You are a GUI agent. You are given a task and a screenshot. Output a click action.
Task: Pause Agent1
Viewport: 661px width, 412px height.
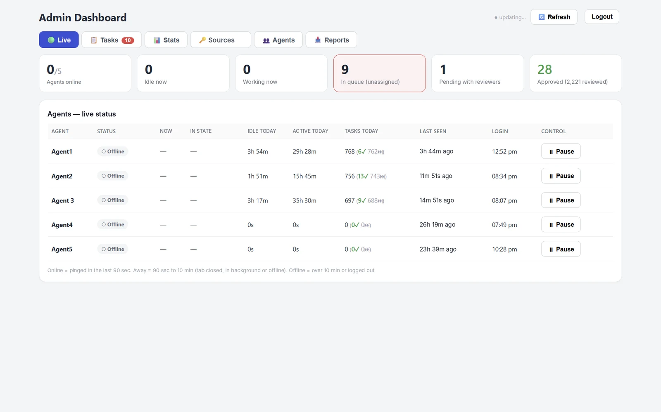click(561, 151)
